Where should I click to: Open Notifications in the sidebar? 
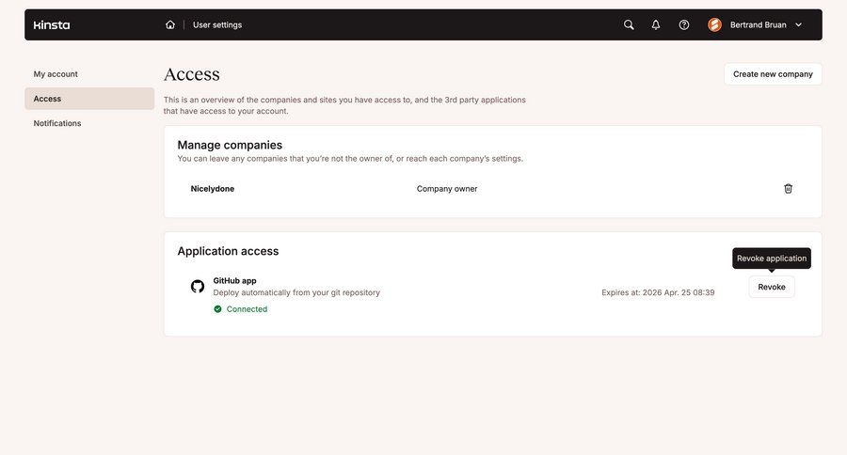pos(57,123)
